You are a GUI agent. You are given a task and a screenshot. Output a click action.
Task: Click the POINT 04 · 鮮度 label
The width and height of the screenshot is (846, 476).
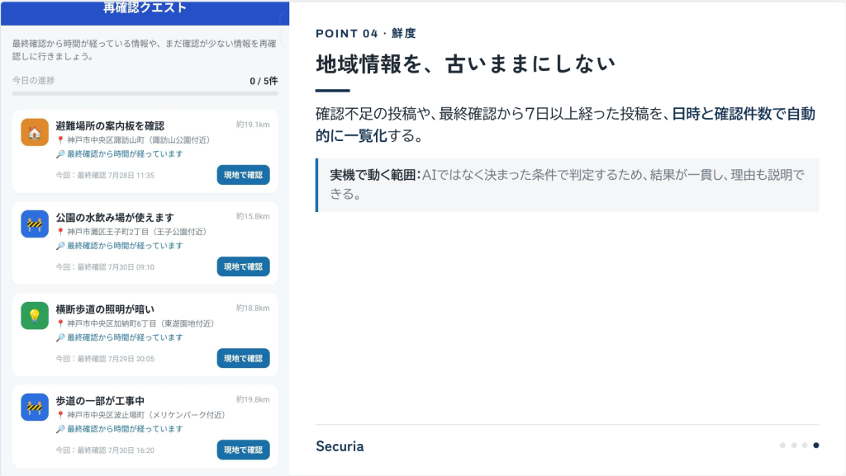366,33
